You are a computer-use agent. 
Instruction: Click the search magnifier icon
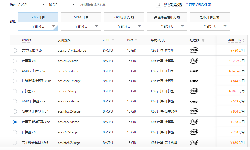[159, 5]
